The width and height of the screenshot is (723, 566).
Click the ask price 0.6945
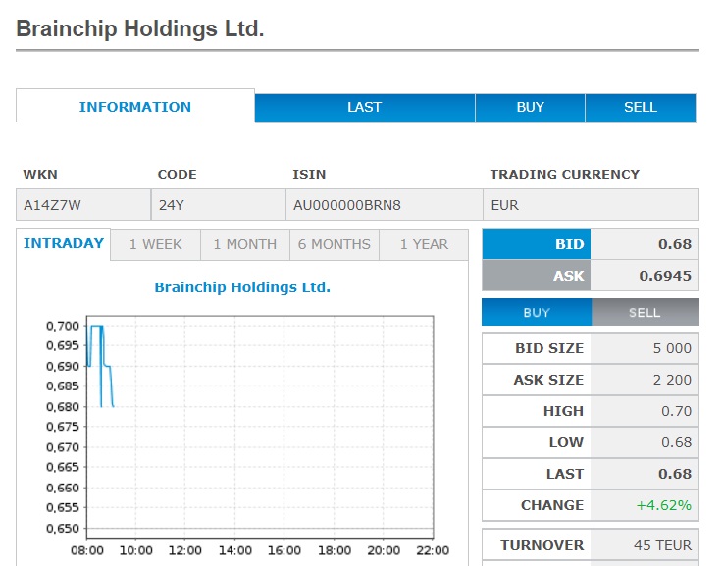coord(665,276)
